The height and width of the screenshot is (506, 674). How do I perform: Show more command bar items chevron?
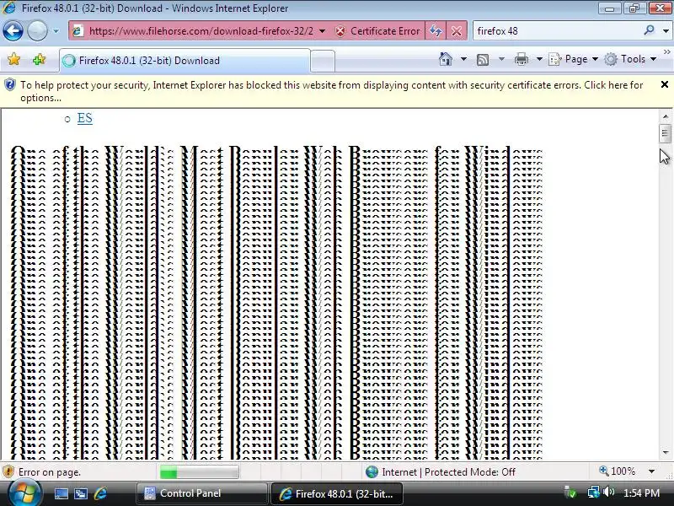(666, 51)
